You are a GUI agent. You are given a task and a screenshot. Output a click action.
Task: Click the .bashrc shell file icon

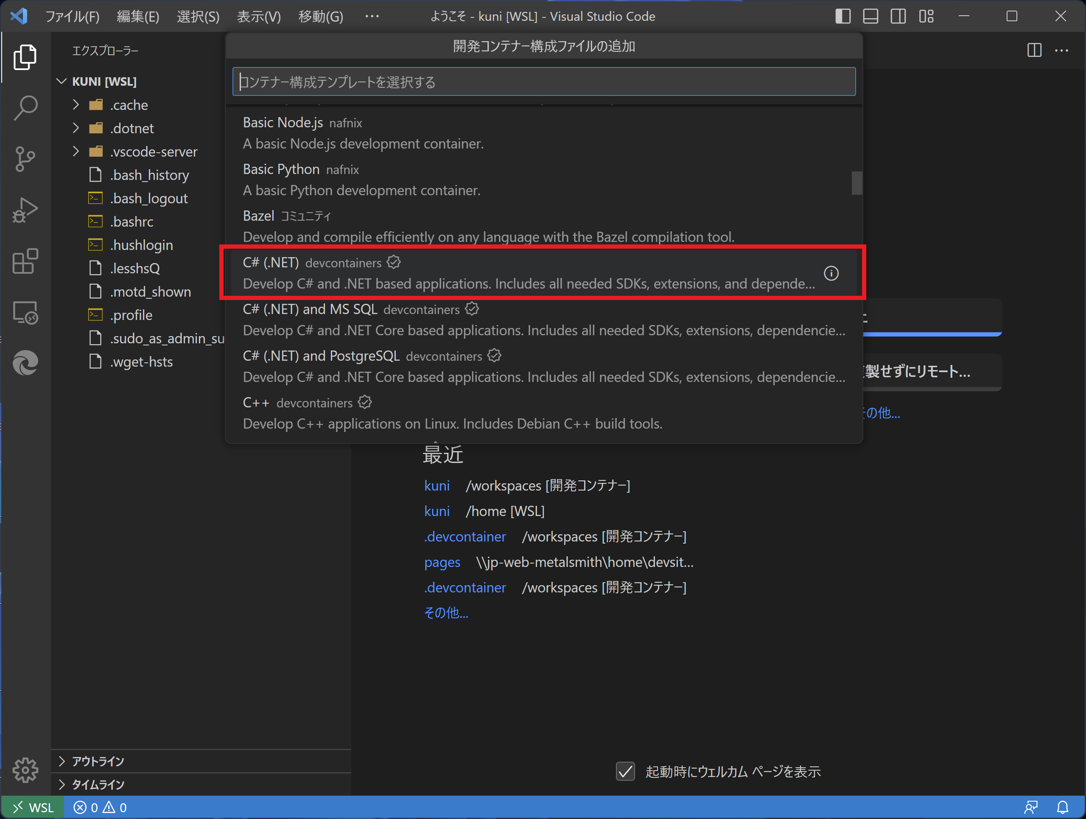pyautogui.click(x=95, y=222)
